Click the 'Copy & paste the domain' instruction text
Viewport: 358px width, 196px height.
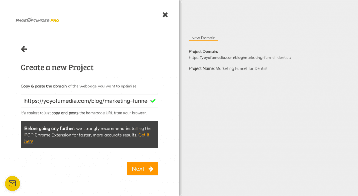[x=79, y=86]
